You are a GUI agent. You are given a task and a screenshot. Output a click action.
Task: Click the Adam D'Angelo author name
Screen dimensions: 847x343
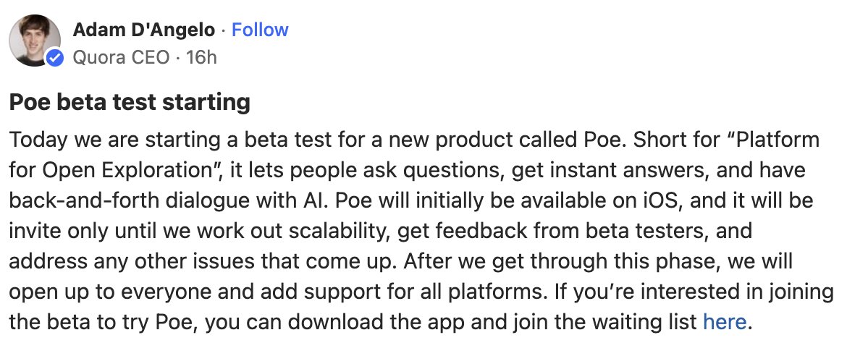(x=143, y=30)
